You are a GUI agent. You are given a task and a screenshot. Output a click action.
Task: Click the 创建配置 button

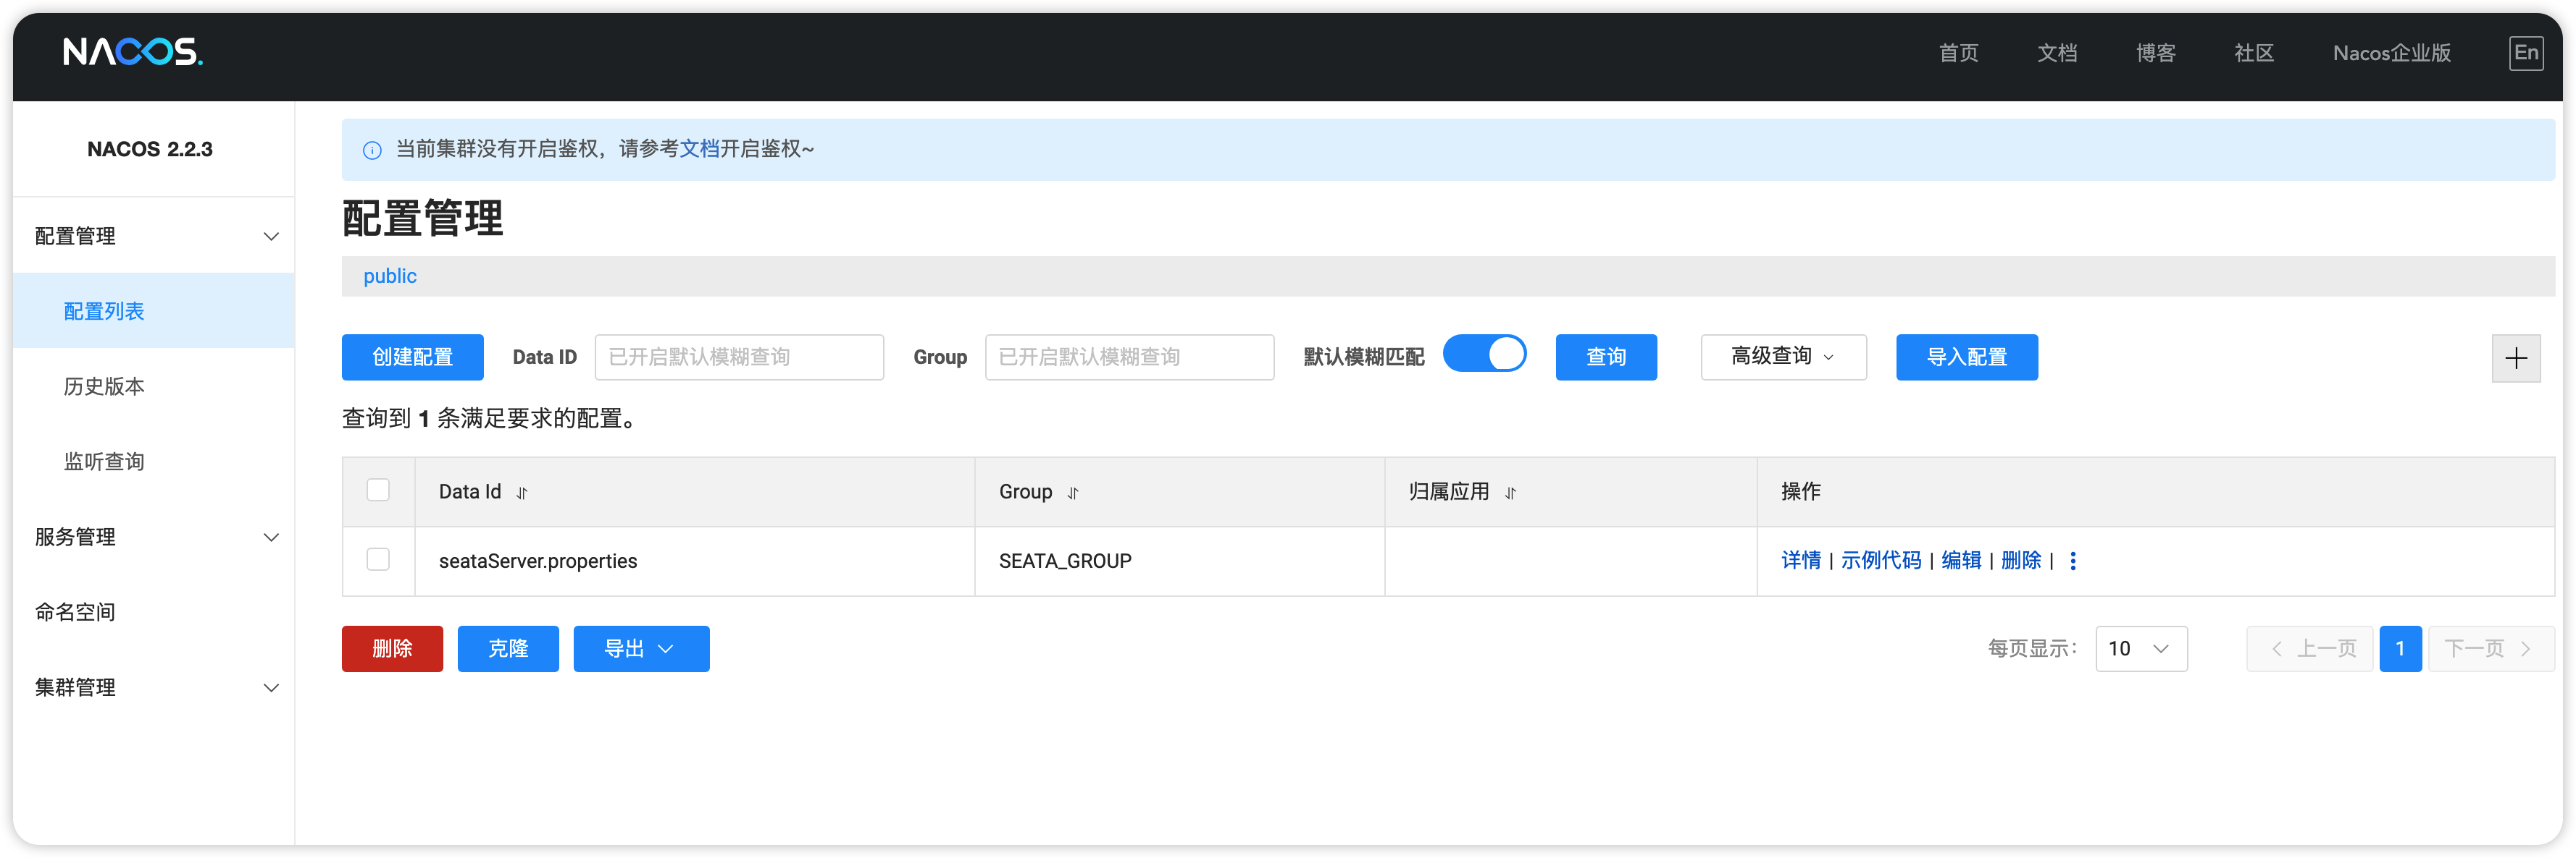click(412, 357)
